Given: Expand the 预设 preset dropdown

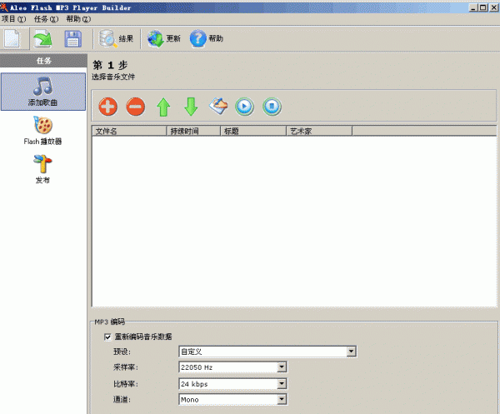Looking at the screenshot, I should click(x=351, y=352).
